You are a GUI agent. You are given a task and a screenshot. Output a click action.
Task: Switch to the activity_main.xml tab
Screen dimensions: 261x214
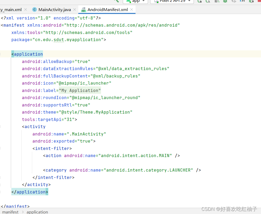pos(11,9)
